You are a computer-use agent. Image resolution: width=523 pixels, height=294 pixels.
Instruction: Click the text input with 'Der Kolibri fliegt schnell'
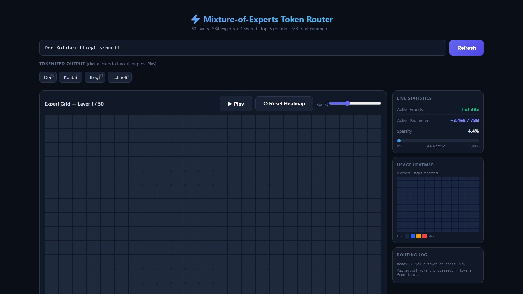[x=243, y=48]
